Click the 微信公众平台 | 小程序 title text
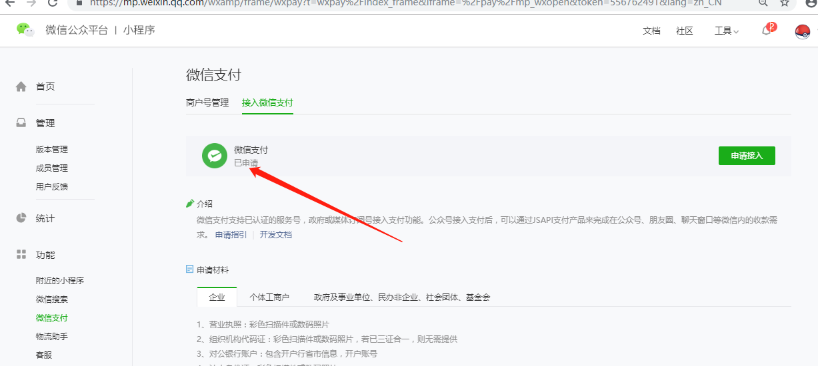This screenshot has width=818, height=366. click(100, 30)
